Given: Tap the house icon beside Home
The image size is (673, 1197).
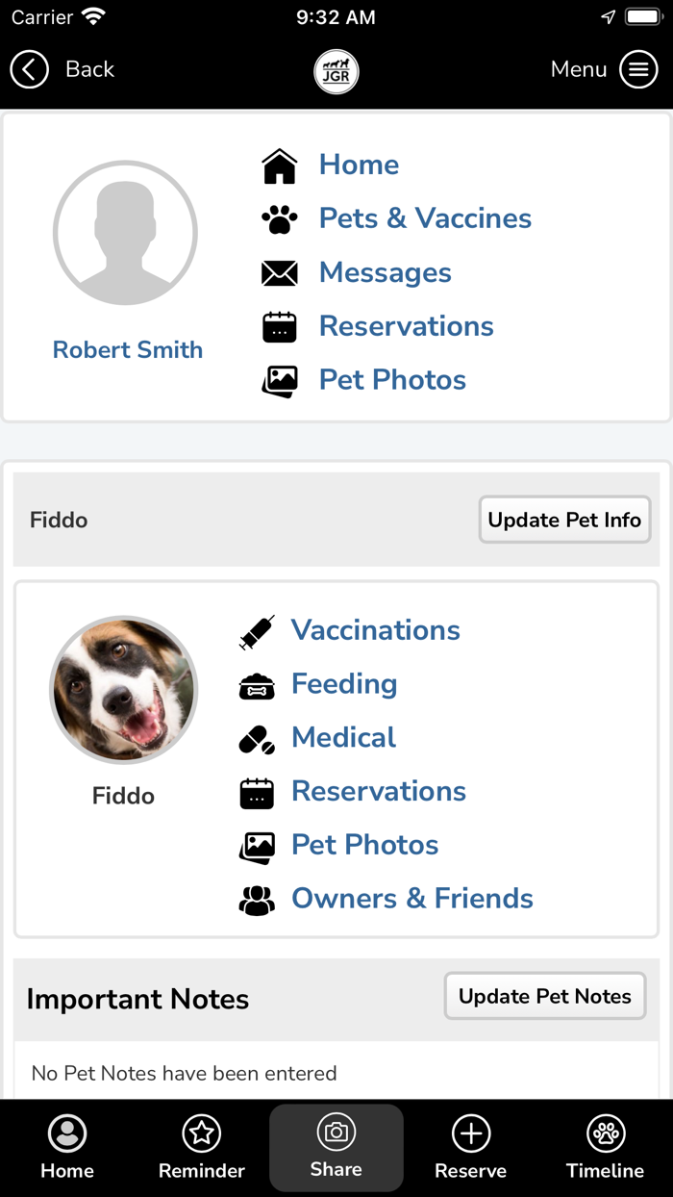Looking at the screenshot, I should point(280,166).
